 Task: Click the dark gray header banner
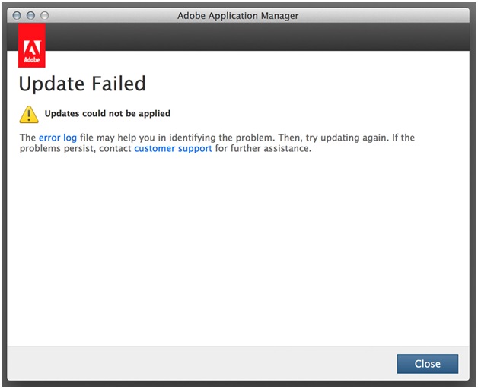click(x=256, y=36)
